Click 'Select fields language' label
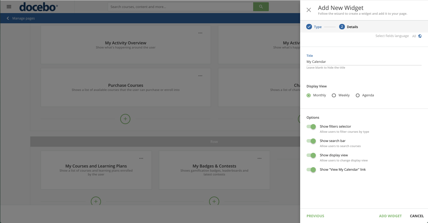 click(392, 36)
